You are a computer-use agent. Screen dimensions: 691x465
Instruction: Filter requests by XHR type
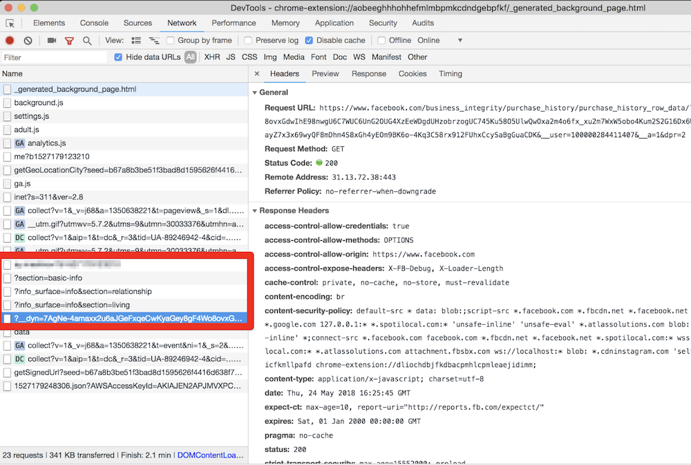(x=211, y=57)
